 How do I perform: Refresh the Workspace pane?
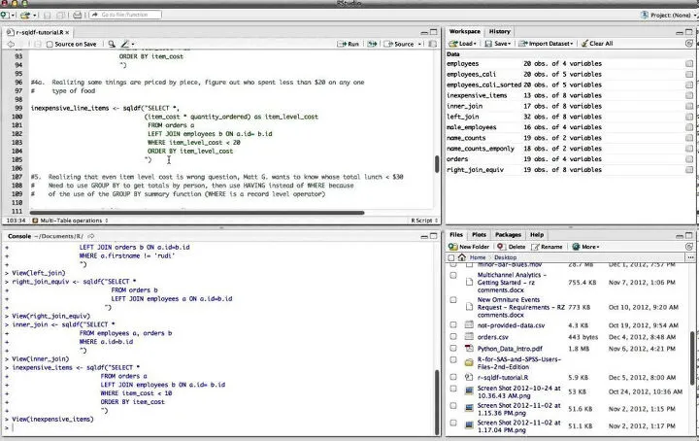pos(689,44)
